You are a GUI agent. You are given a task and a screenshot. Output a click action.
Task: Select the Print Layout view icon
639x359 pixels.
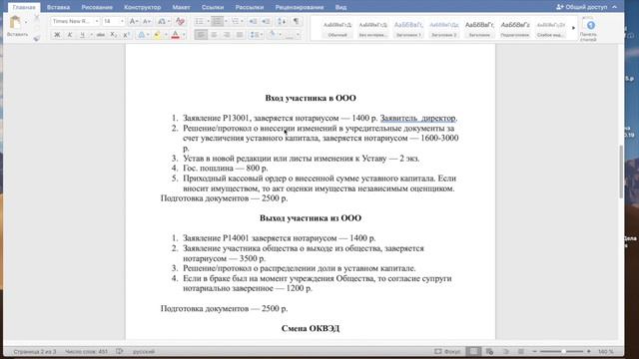[473, 351]
